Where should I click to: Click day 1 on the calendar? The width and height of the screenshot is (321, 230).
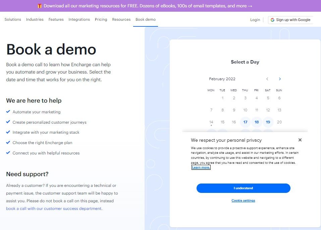(222, 98)
